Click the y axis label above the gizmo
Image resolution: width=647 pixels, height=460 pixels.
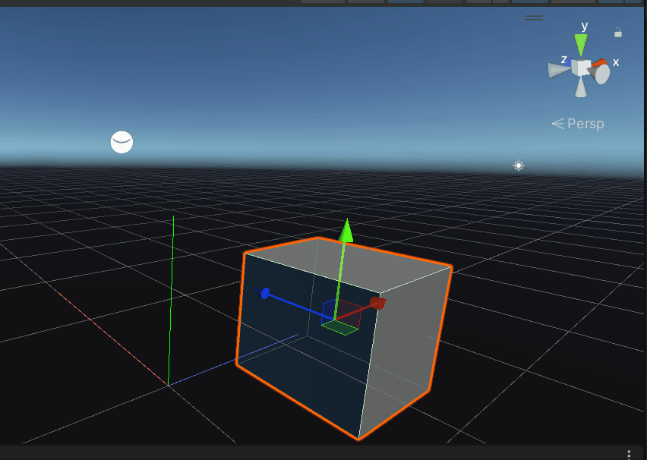tap(584, 26)
